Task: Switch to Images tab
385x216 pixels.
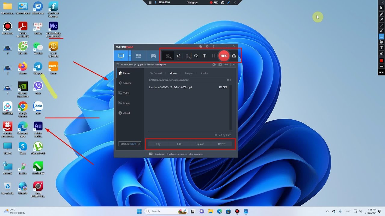Action: tap(189, 73)
